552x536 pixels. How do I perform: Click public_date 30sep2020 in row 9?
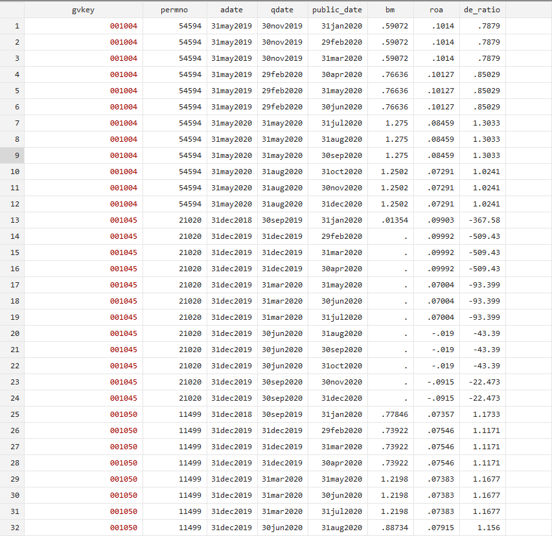coord(338,155)
